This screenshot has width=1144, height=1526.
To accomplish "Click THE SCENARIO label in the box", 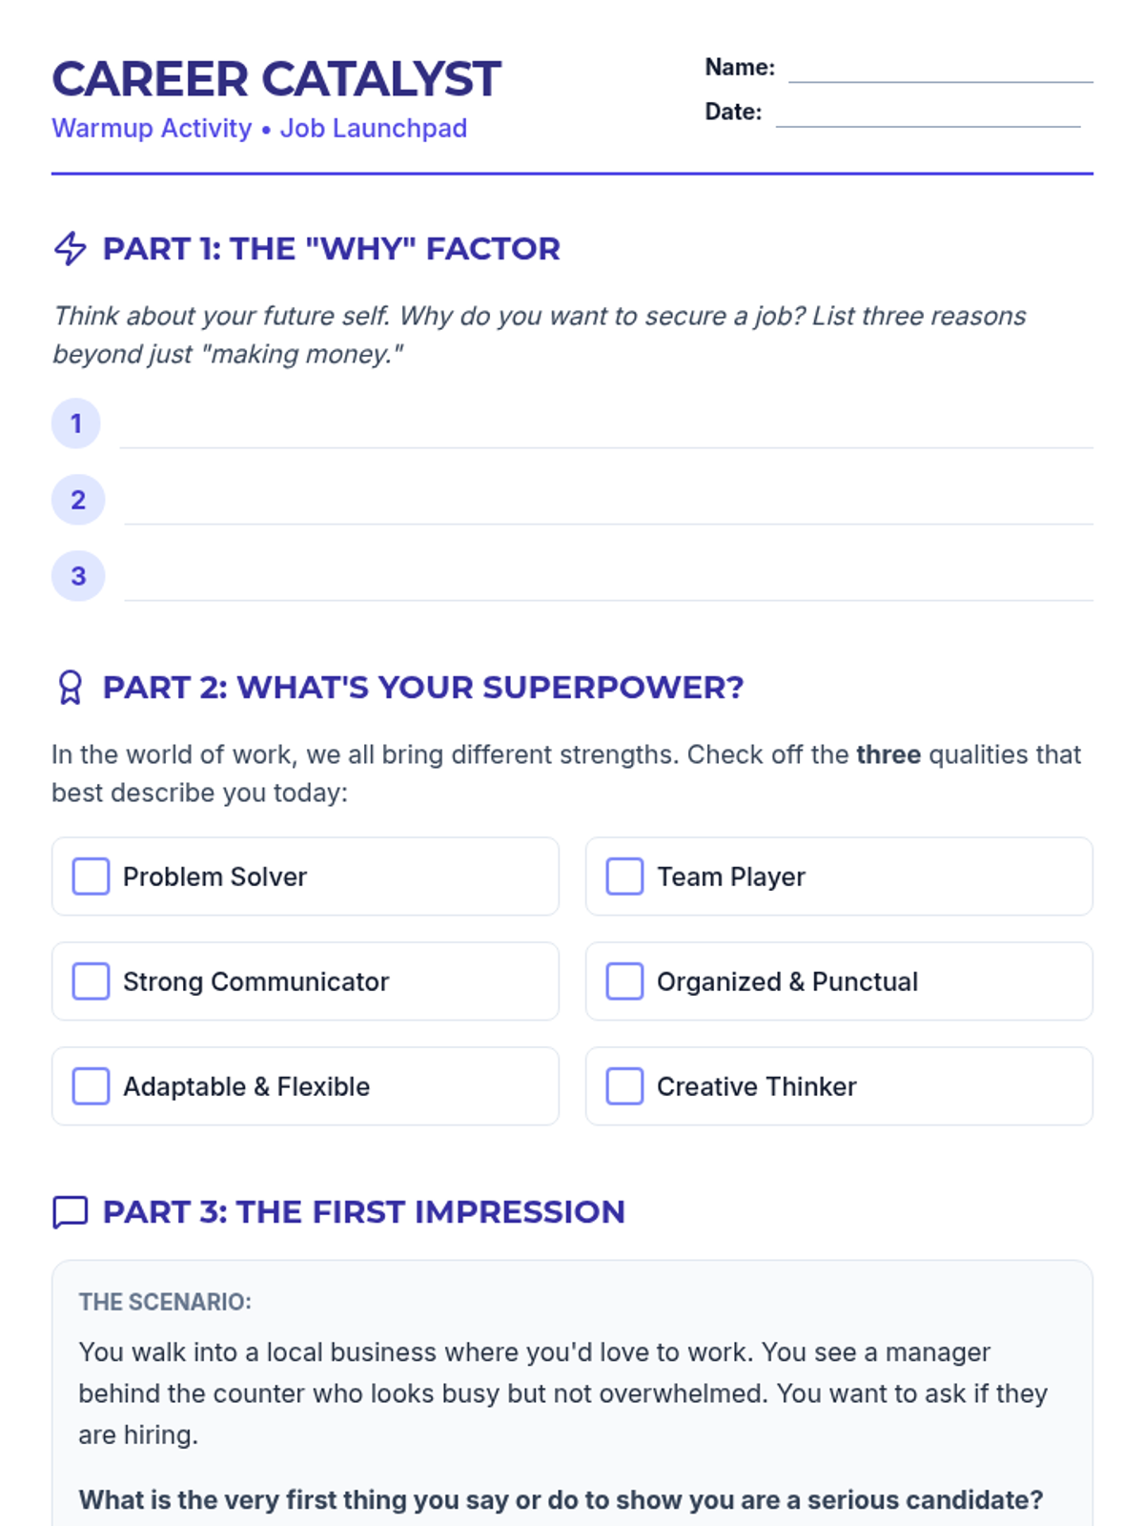I will 165,1303.
